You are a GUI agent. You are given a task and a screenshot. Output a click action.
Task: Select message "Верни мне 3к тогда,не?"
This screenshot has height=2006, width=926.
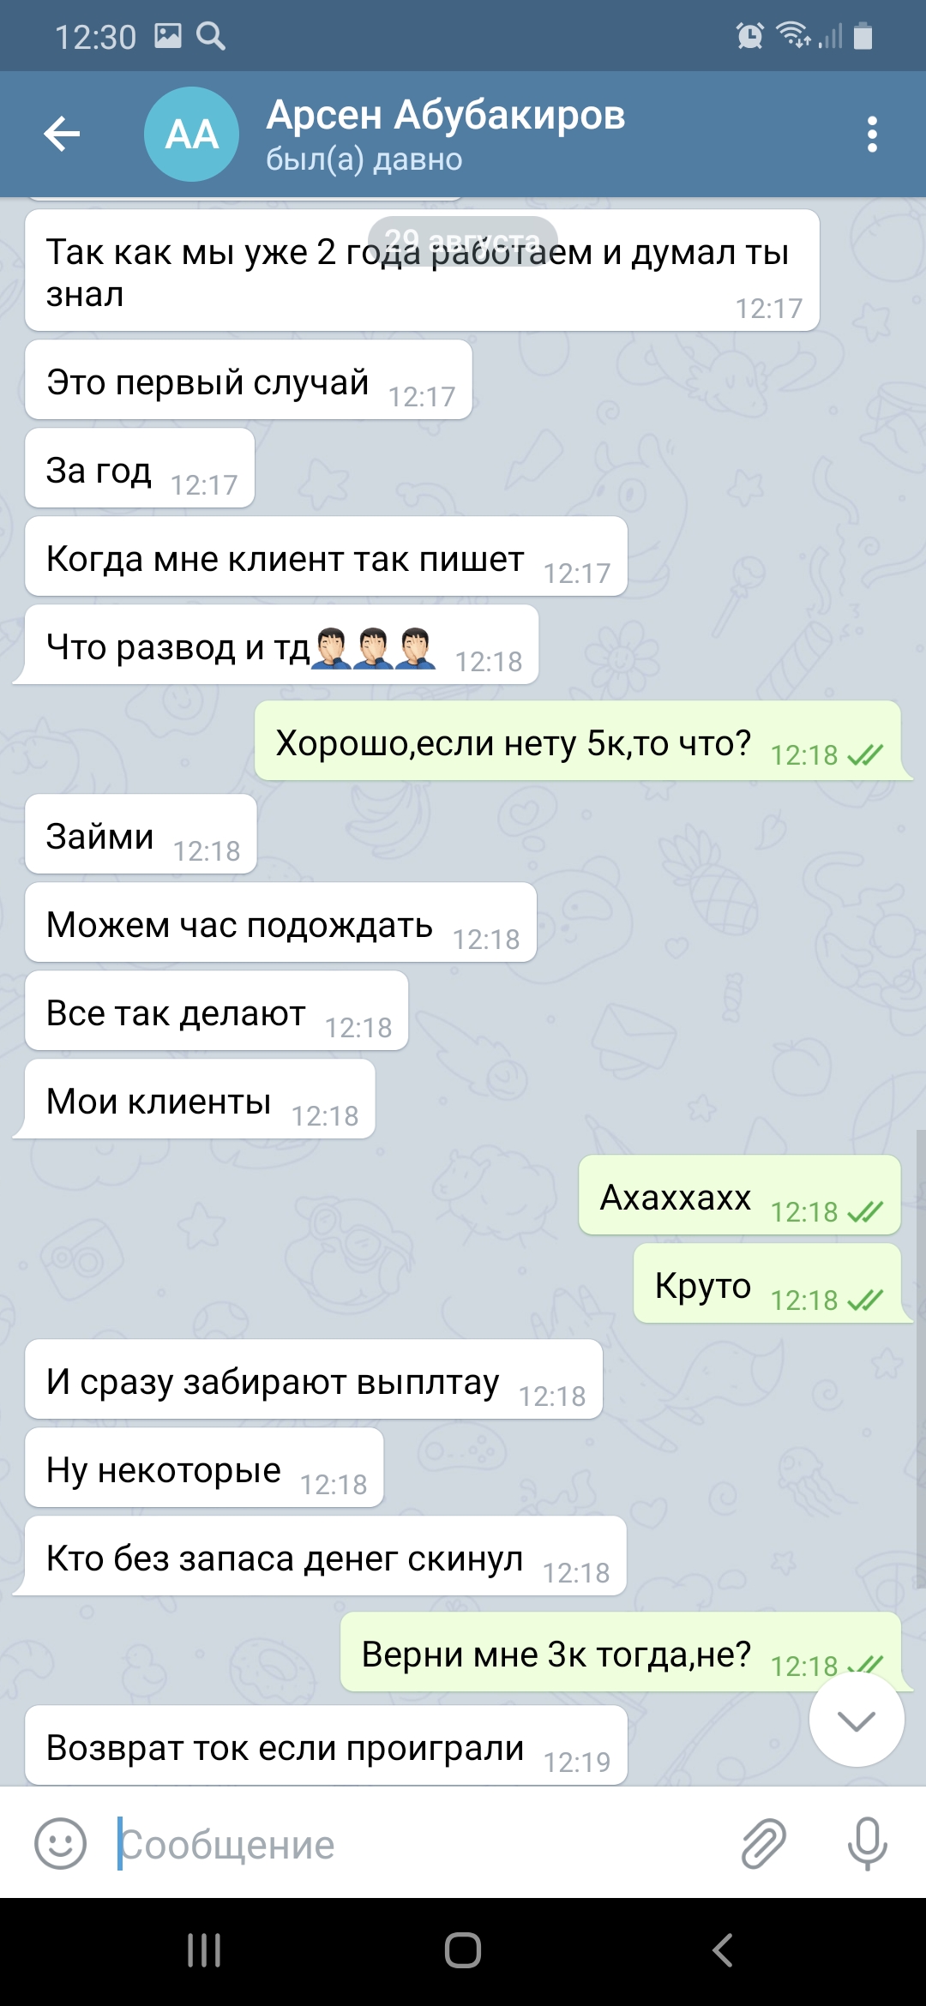pos(622,1652)
